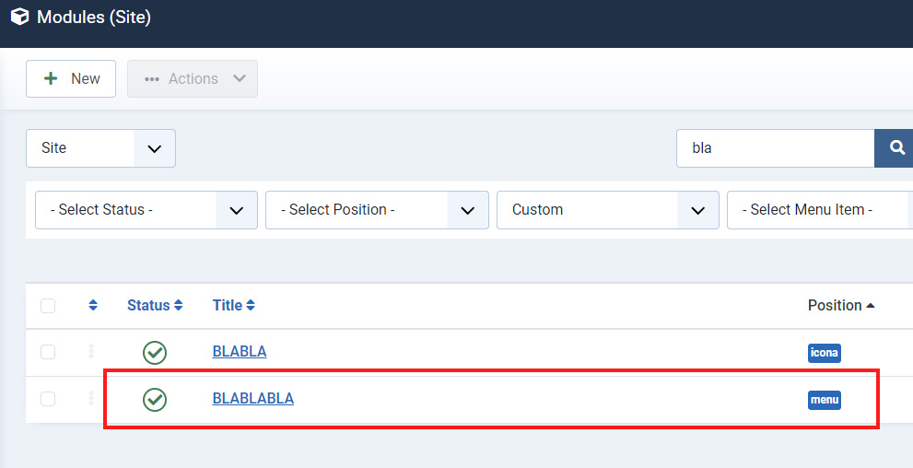This screenshot has width=913, height=468.
Task: Open the Custom module type filter
Action: point(607,210)
